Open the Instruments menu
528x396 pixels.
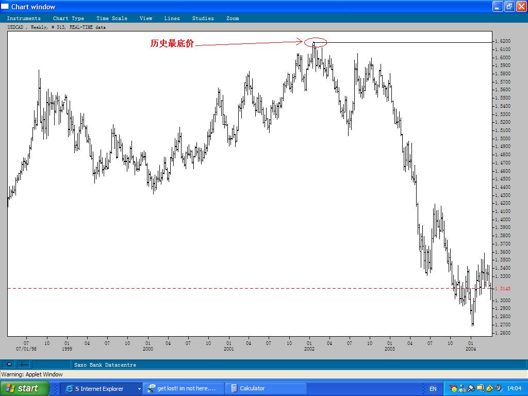(24, 19)
